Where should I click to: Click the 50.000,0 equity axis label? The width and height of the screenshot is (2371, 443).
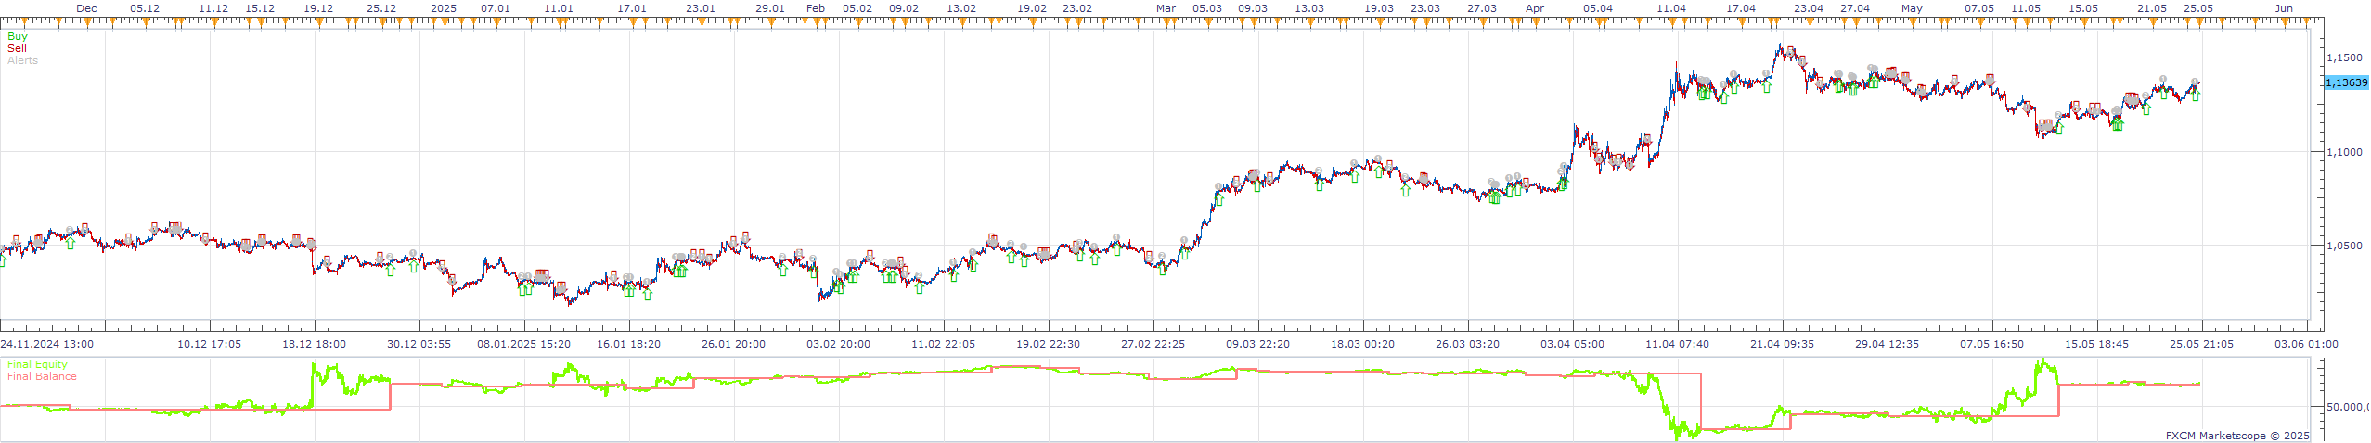point(2348,406)
